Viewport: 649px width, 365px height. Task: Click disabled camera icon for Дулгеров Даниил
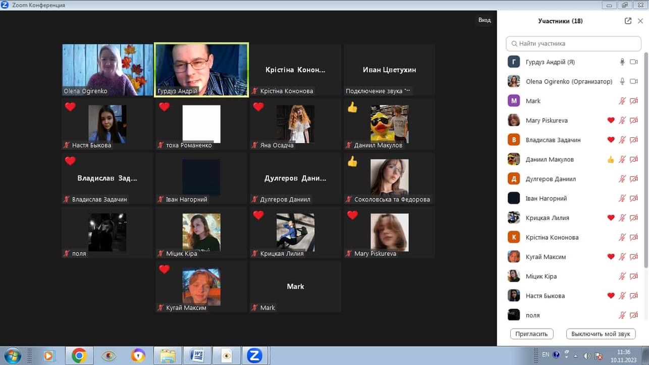coord(634,179)
